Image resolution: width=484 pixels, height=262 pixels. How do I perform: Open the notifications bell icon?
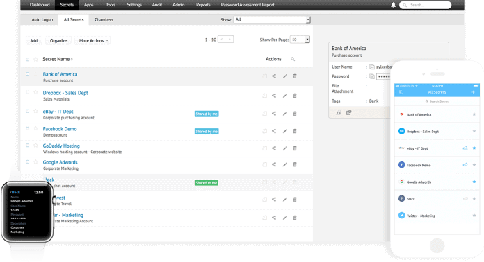(393, 5)
